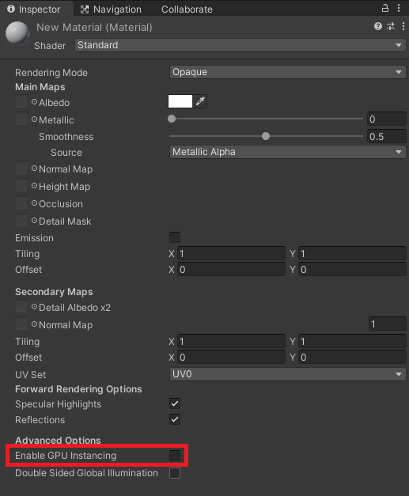Click the Secondary Maps Offset X field

(231, 357)
